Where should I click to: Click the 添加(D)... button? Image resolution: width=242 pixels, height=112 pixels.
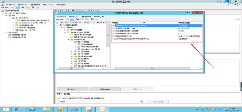tap(73, 89)
